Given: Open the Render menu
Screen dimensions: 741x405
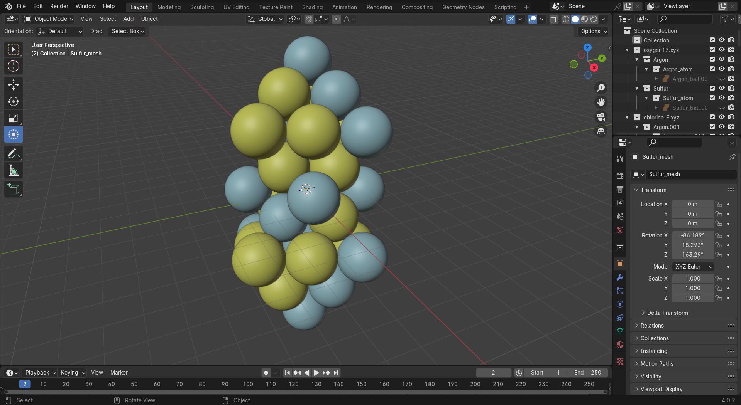Looking at the screenshot, I should pyautogui.click(x=59, y=6).
